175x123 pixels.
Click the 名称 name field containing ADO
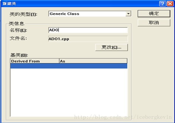pos(88,30)
